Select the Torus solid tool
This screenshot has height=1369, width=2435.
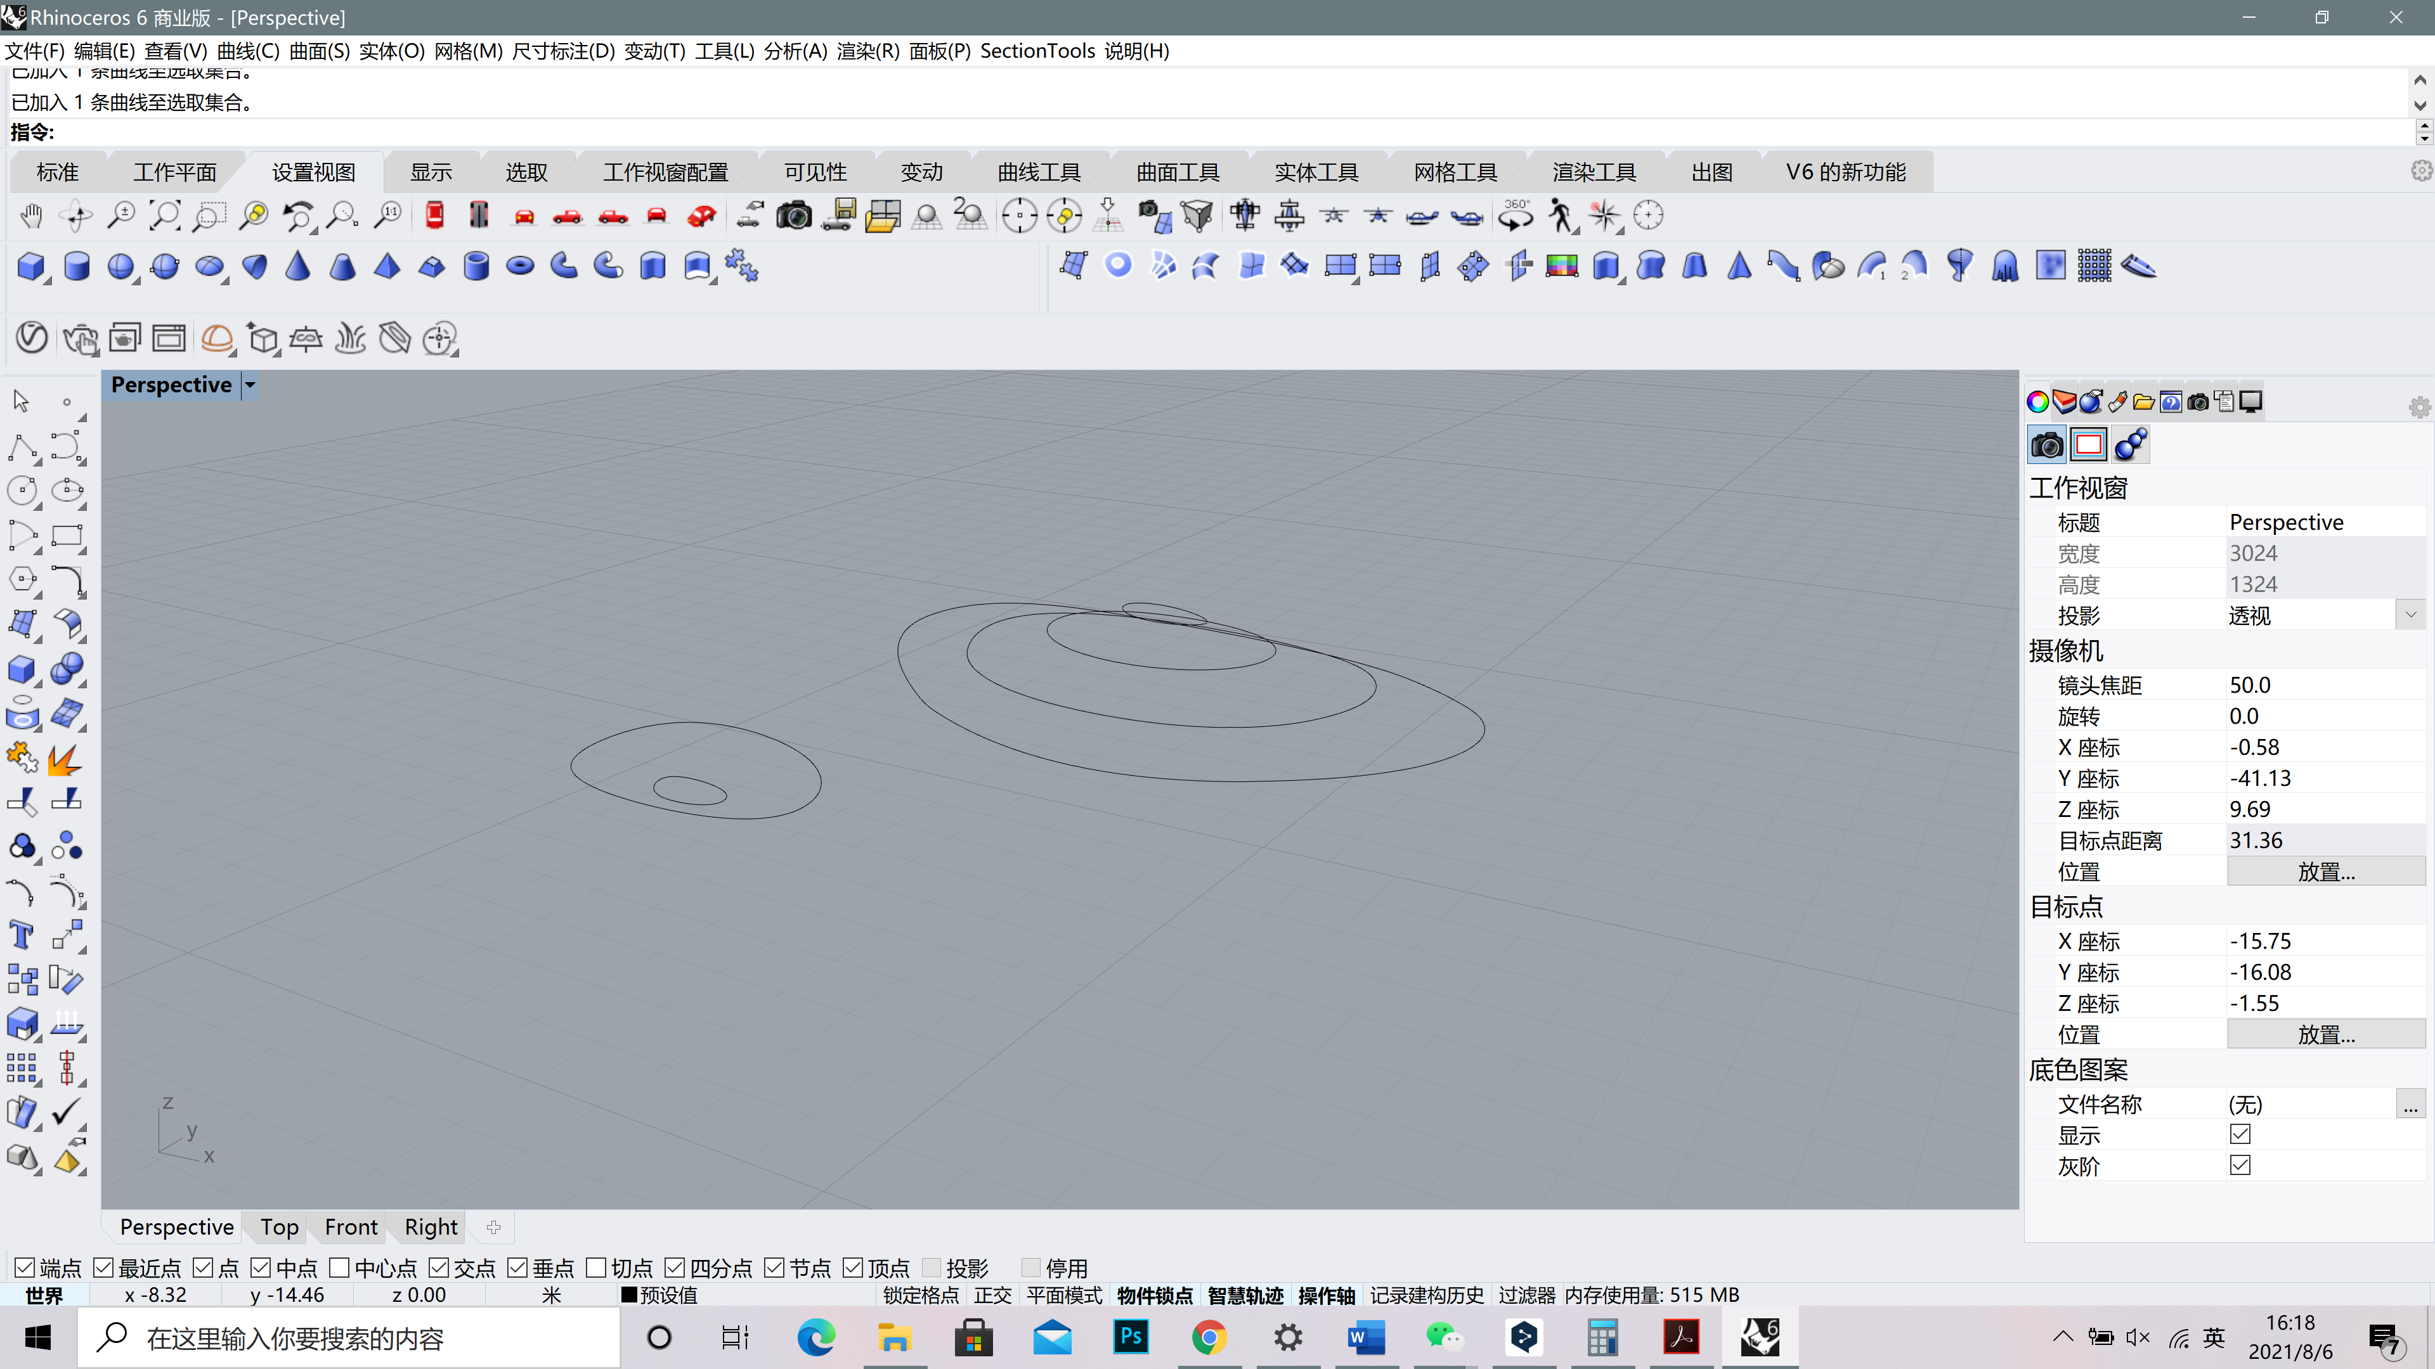[520, 266]
